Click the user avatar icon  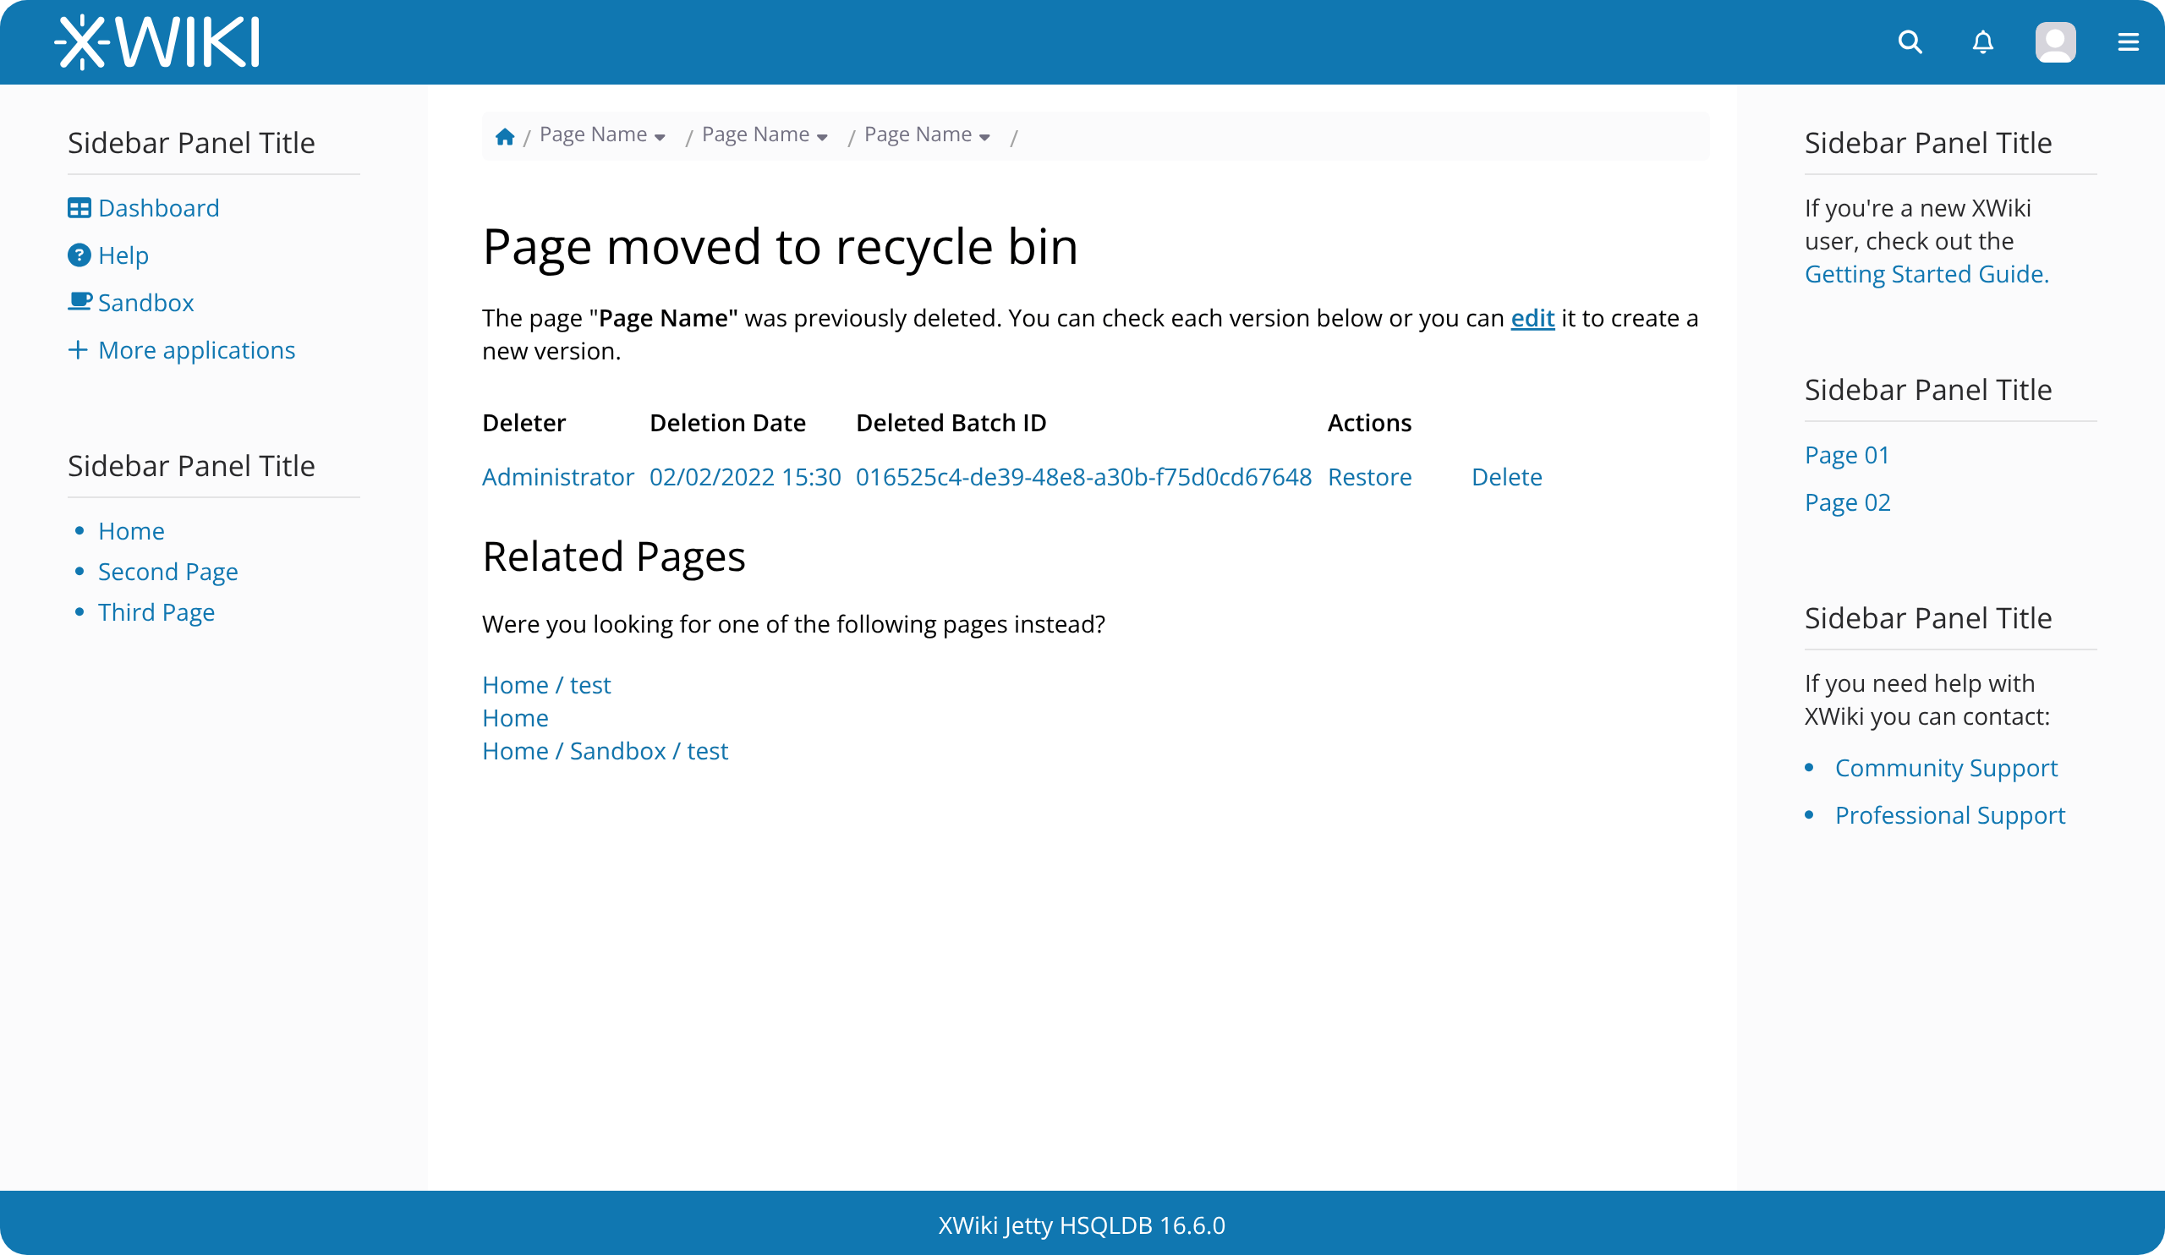(x=2054, y=42)
